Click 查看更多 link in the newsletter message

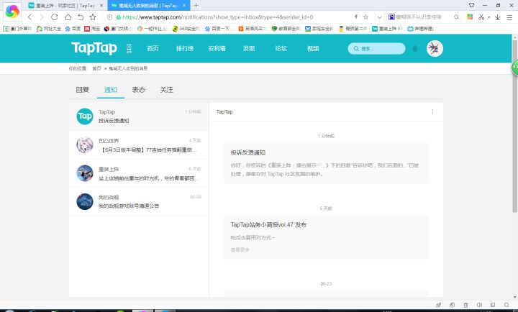click(x=240, y=249)
